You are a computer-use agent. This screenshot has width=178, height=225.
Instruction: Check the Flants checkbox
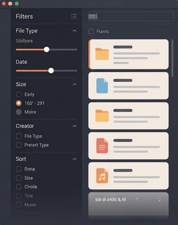(x=91, y=31)
